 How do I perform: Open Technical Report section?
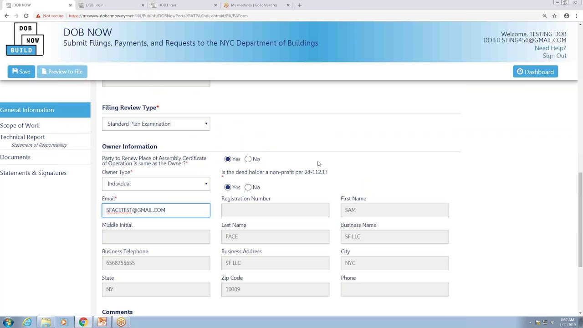click(x=22, y=137)
